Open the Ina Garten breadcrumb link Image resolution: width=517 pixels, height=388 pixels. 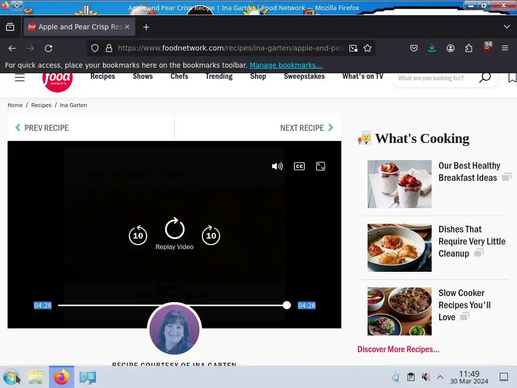74,105
